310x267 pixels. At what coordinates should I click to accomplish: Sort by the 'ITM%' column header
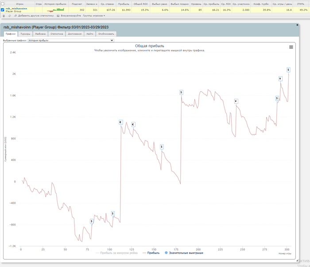coord(301,4)
